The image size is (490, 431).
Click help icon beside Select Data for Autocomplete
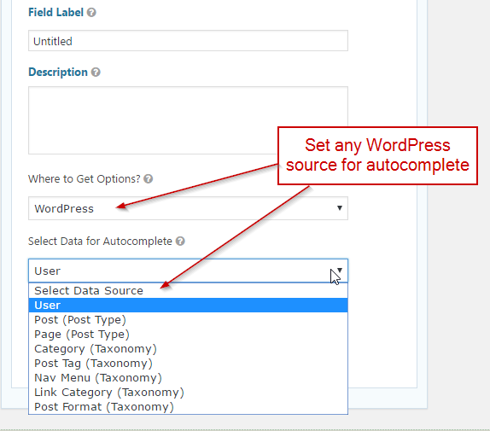click(x=180, y=242)
